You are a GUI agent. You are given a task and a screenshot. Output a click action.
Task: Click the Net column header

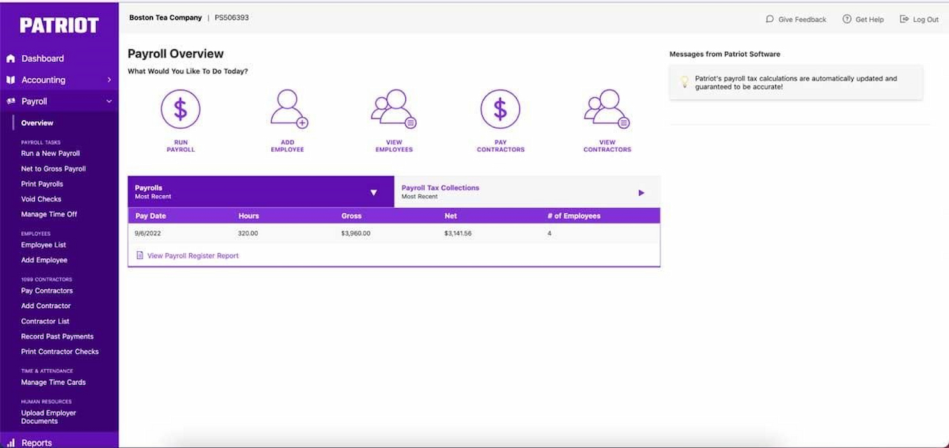coord(451,216)
